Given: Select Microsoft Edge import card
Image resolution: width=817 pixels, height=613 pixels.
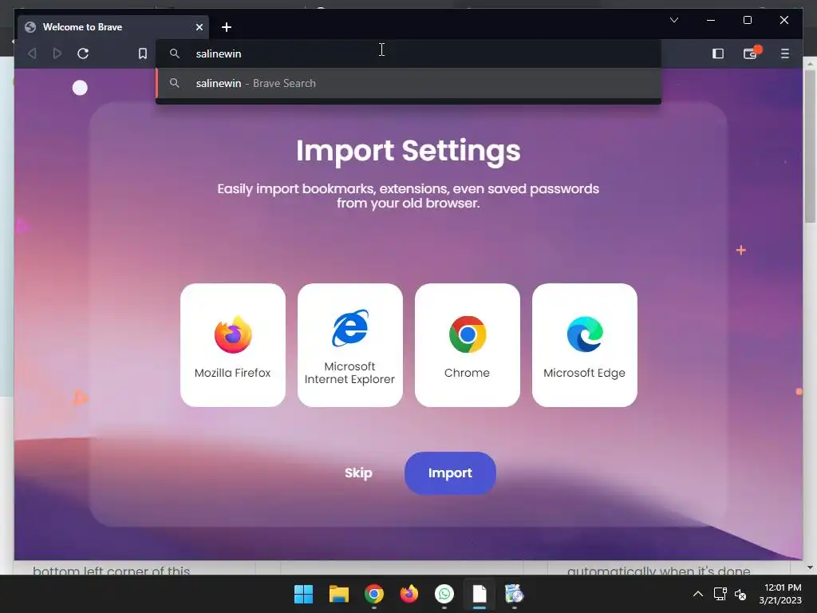Looking at the screenshot, I should pos(585,345).
